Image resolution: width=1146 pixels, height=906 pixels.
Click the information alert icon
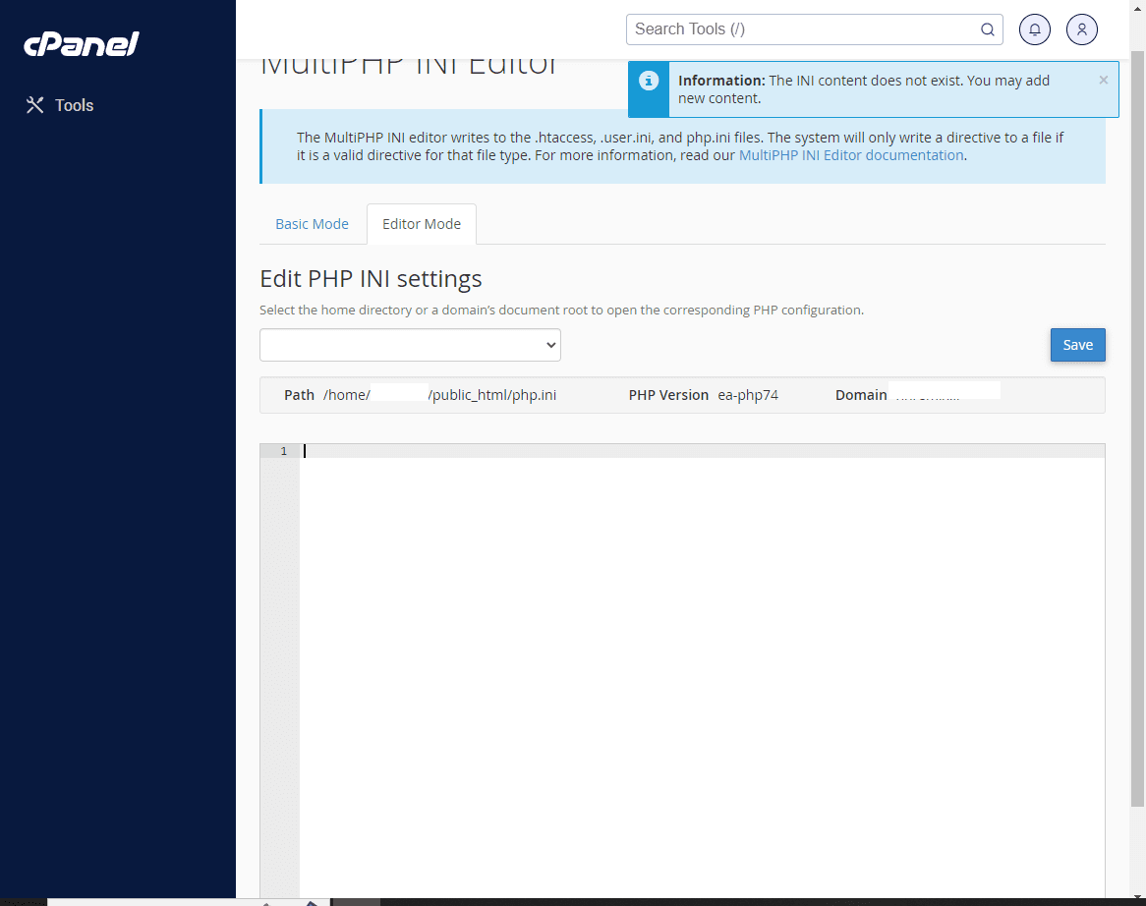tap(649, 81)
